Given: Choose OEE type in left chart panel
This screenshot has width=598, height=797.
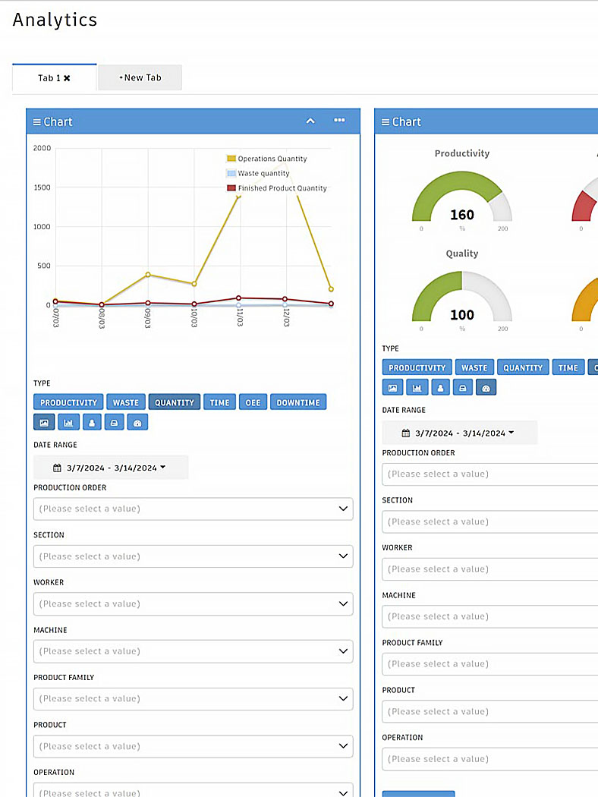Looking at the screenshot, I should [253, 402].
